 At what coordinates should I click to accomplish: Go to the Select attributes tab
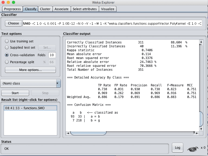[x=85, y=9]
